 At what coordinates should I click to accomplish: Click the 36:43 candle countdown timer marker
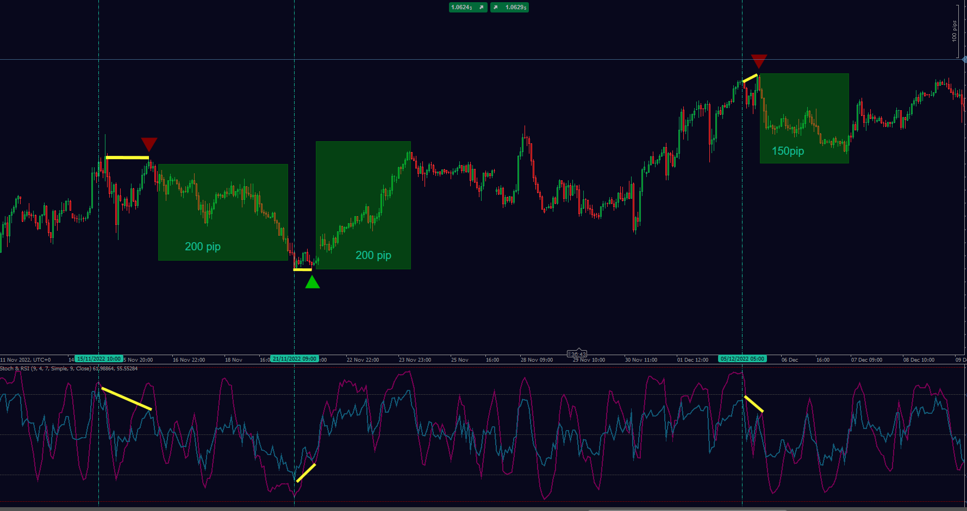(x=577, y=354)
